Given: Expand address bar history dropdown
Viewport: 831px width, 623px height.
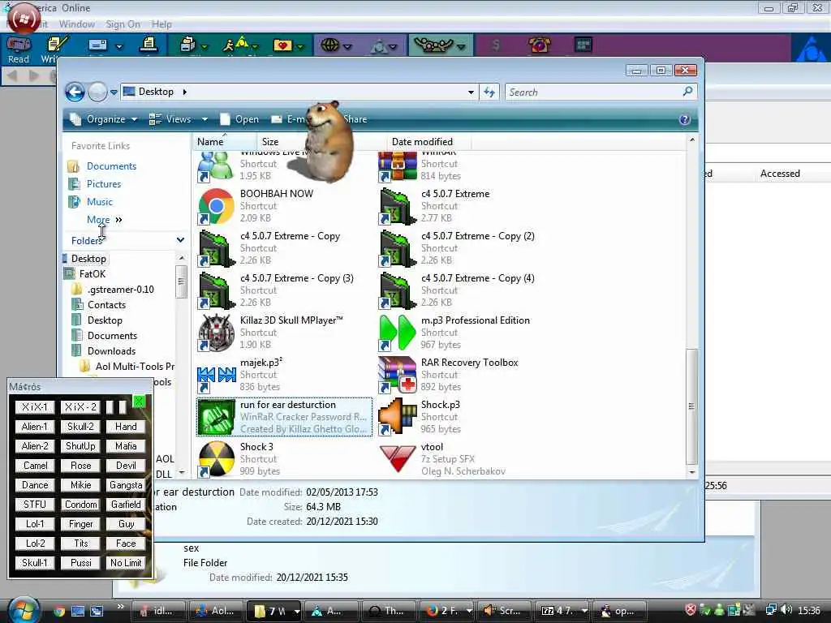Looking at the screenshot, I should pyautogui.click(x=471, y=92).
